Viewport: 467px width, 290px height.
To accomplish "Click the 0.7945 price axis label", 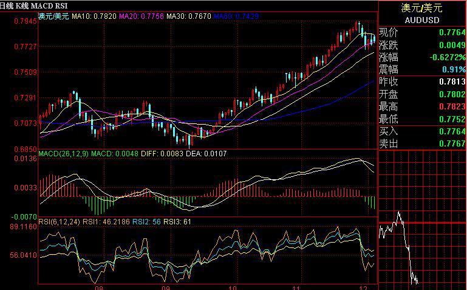I will [26, 21].
